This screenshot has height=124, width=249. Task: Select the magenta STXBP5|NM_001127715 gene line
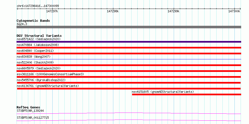[x=129, y=120]
